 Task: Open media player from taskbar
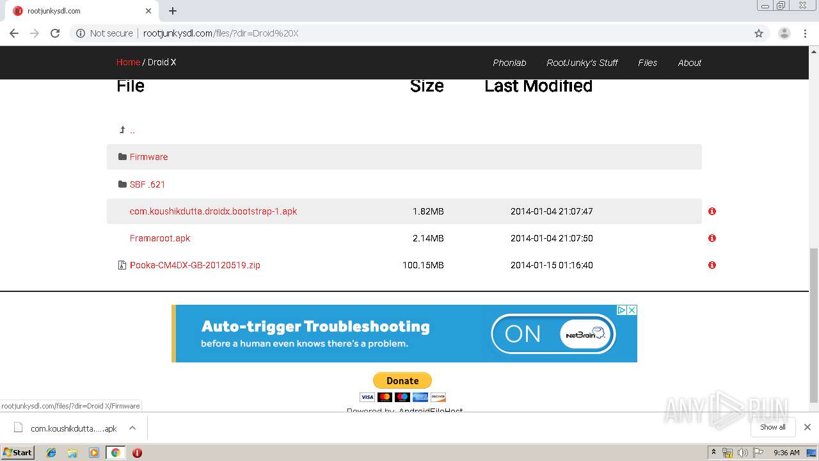pyautogui.click(x=94, y=453)
